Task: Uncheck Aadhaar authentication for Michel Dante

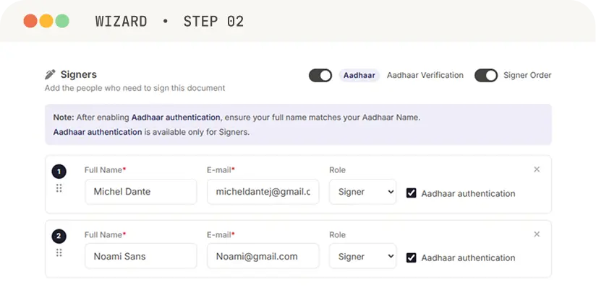Action: [x=411, y=193]
